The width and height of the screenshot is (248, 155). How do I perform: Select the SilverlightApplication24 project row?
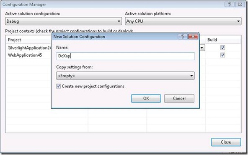[30, 48]
